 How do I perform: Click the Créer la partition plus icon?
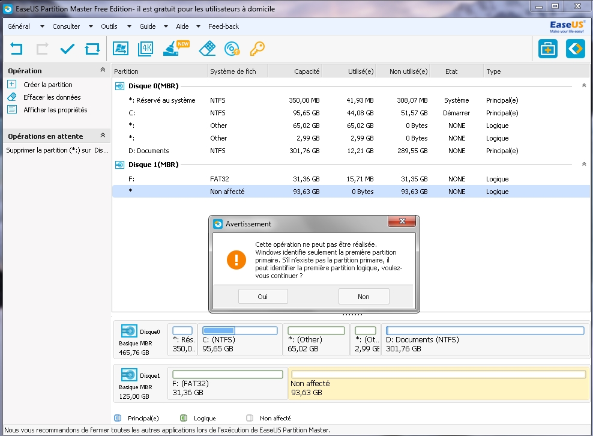(x=12, y=85)
